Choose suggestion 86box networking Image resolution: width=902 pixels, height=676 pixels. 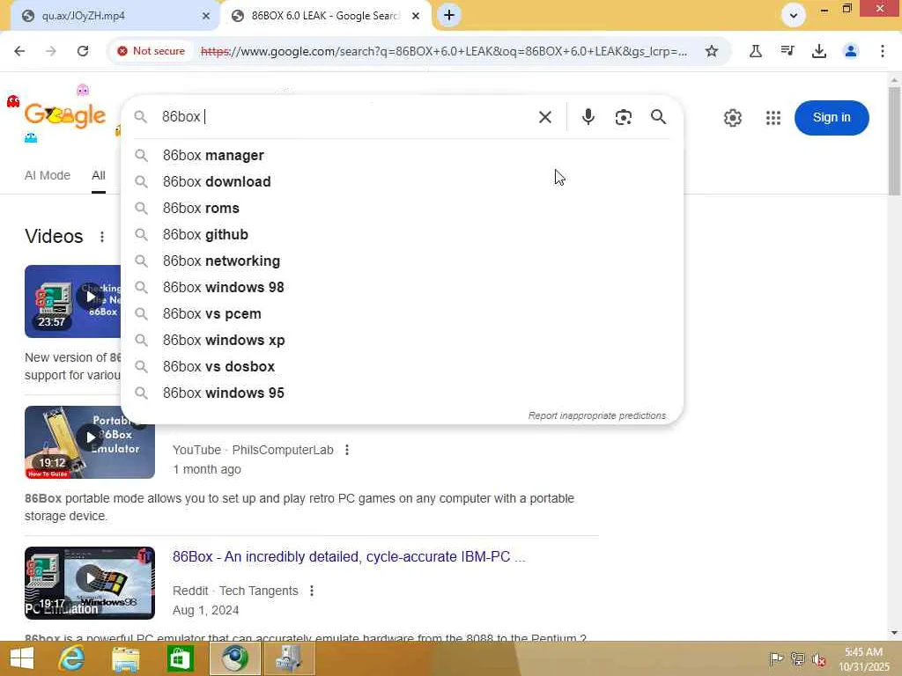click(402, 261)
